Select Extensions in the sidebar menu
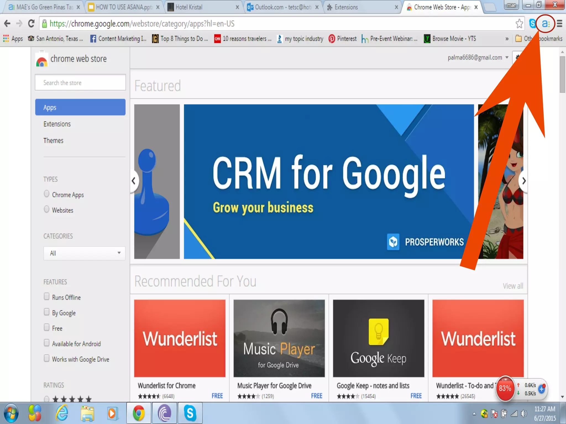Screen dimensions: 566x424 [x=57, y=124]
